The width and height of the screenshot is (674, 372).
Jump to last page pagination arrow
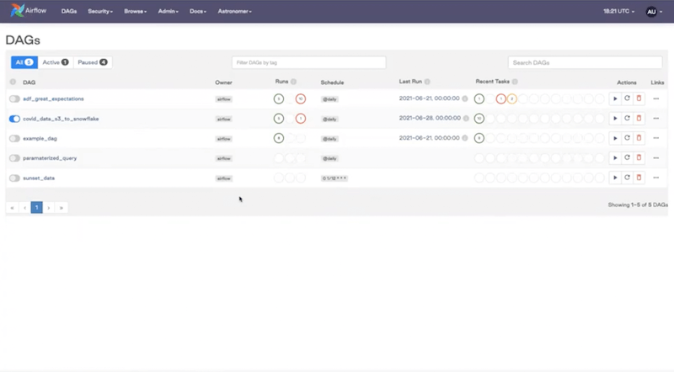pos(61,208)
